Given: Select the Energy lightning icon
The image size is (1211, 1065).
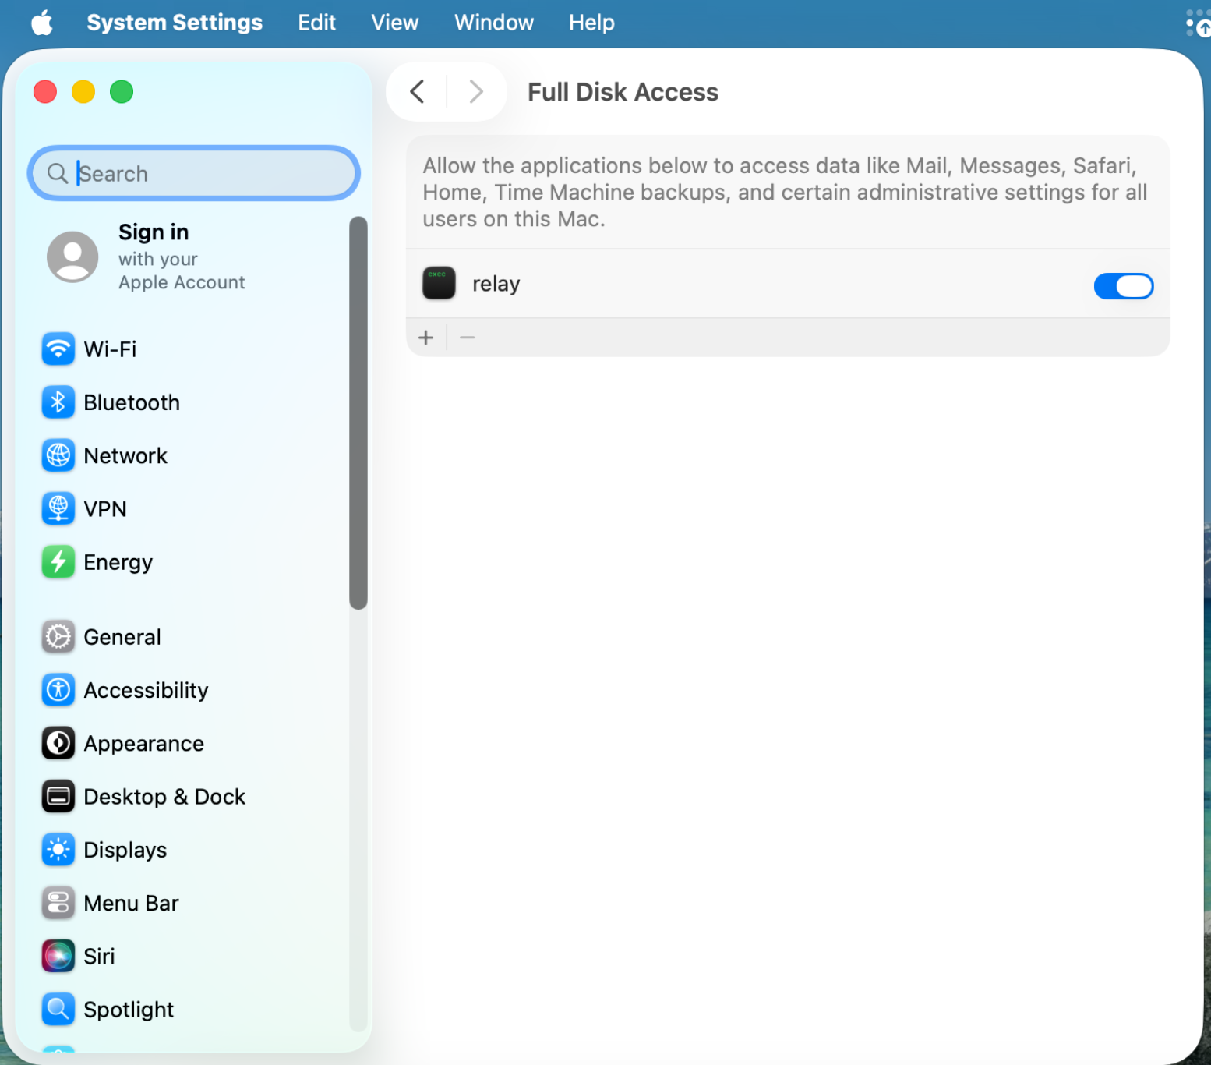Looking at the screenshot, I should pyautogui.click(x=58, y=562).
